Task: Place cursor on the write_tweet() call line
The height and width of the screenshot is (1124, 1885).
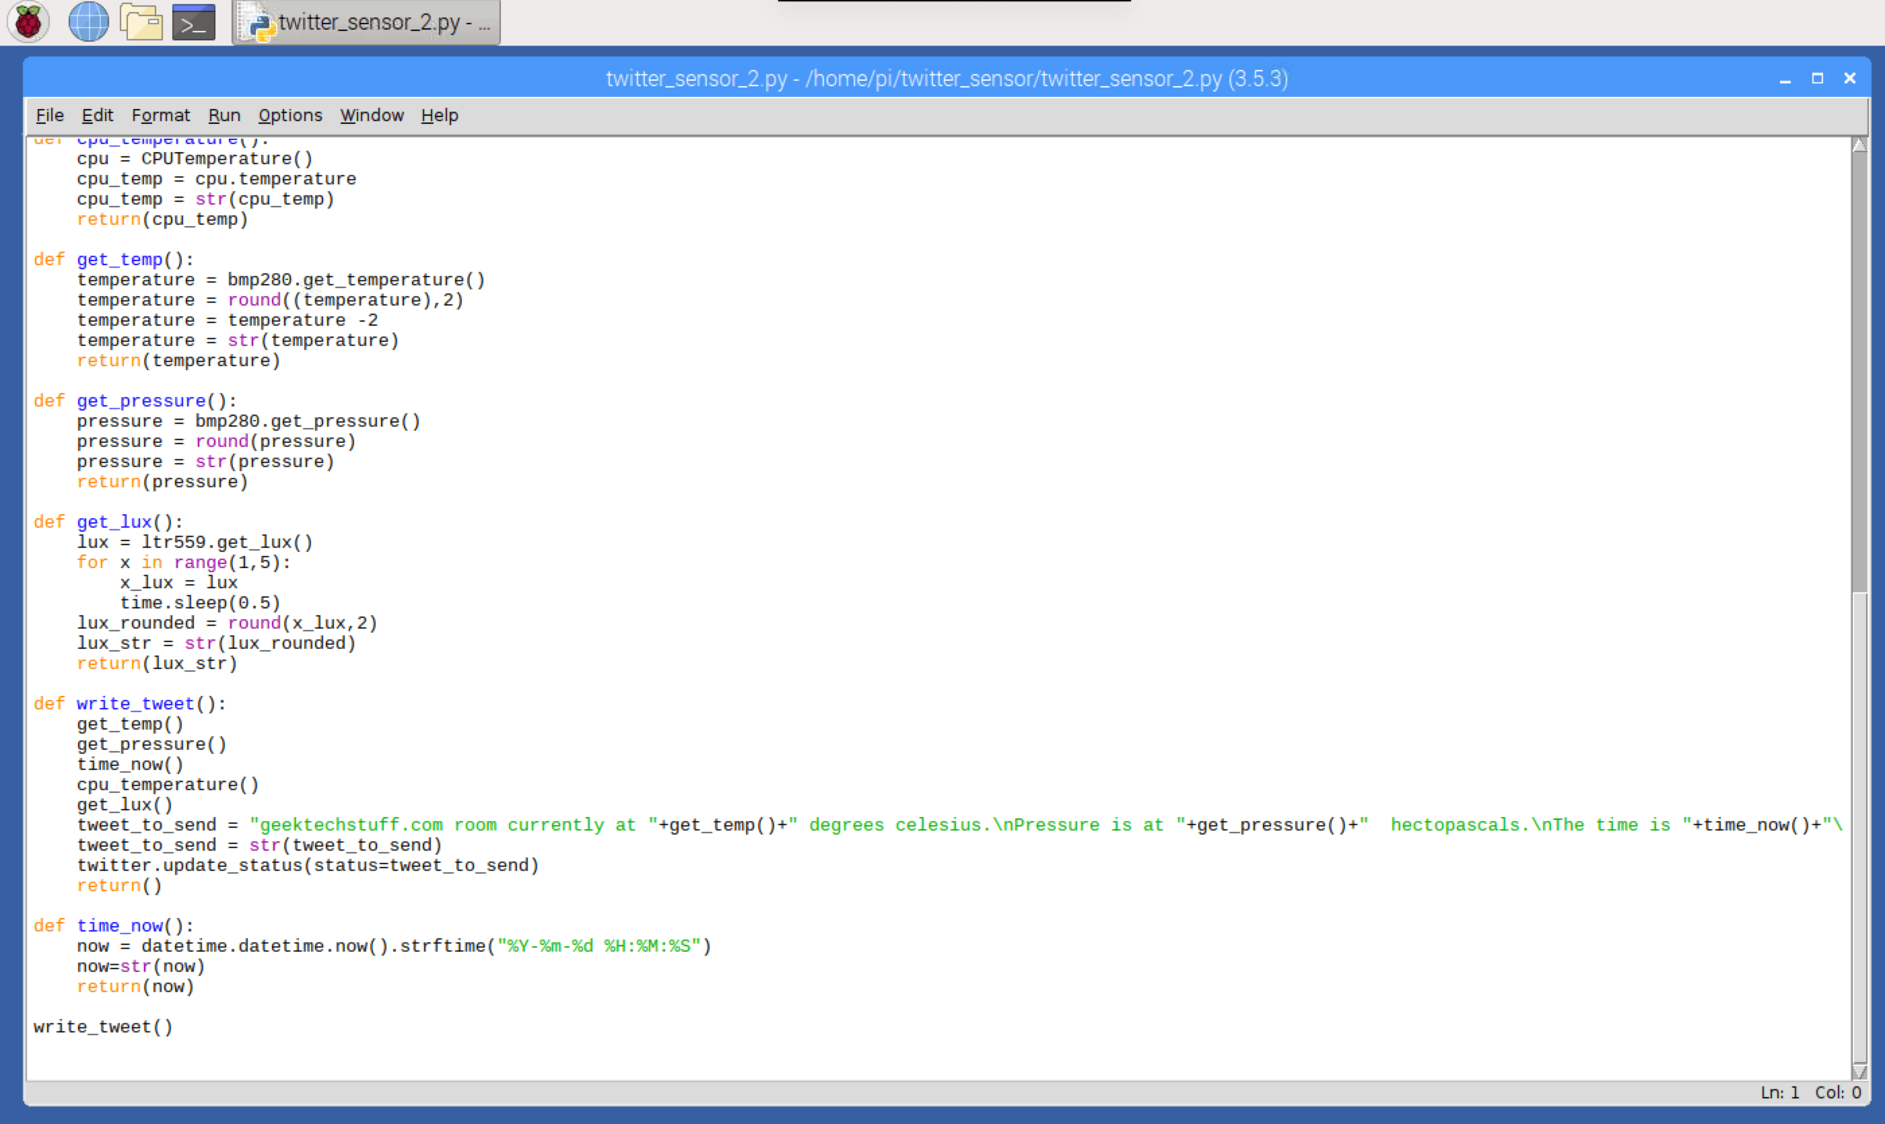Action: tap(103, 1026)
